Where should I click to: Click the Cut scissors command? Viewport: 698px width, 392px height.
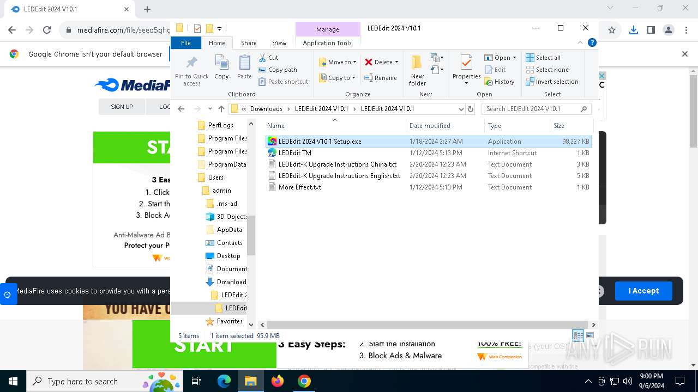268,58
